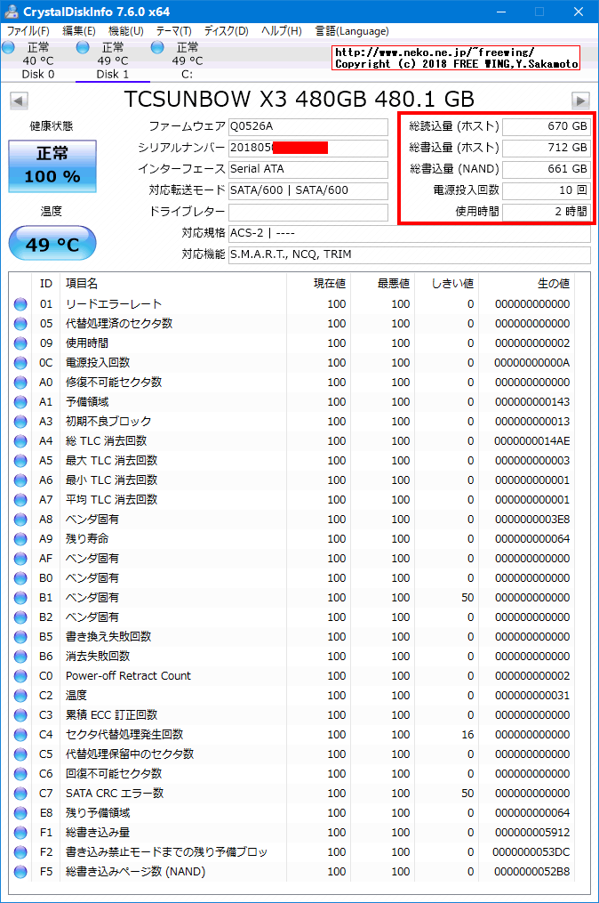This screenshot has height=903, width=599.
Task: Click the status orb above C: disk
Action: [x=157, y=48]
